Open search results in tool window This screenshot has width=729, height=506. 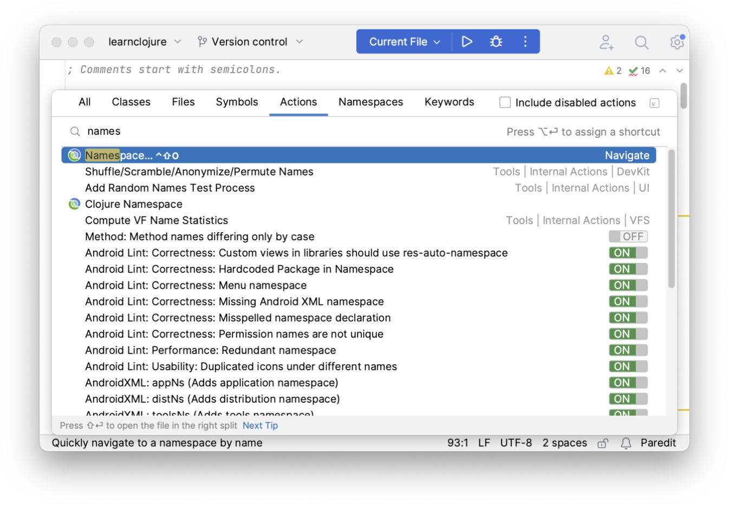[x=654, y=103]
